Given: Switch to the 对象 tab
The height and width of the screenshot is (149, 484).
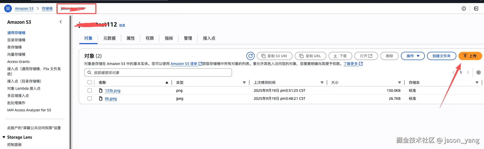Looking at the screenshot, I should [88, 38].
